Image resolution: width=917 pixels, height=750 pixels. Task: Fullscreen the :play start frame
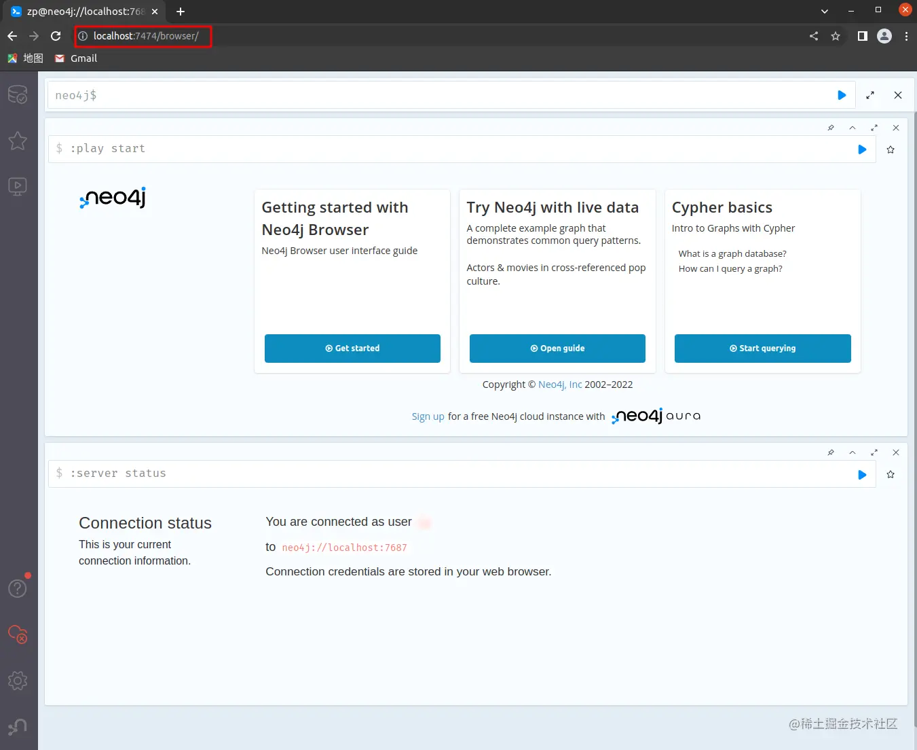click(874, 128)
